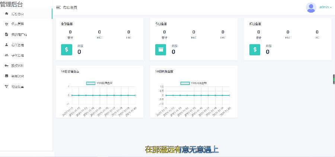Select the two-people group icon in the sidebar
Viewport: 335px width, 157px height.
[x=6, y=55]
